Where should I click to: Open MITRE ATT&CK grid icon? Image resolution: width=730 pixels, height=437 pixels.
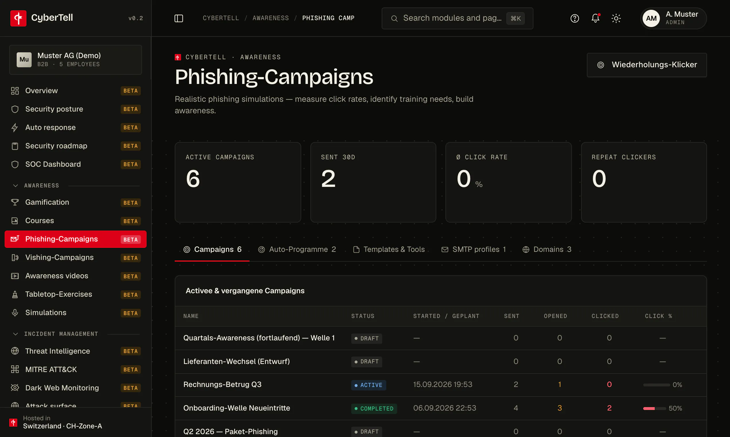point(15,369)
